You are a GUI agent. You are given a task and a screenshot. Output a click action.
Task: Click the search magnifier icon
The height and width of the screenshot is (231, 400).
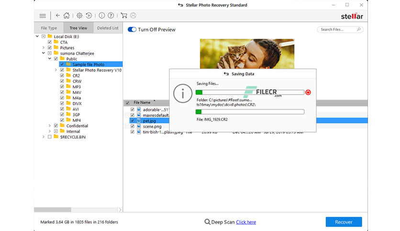click(359, 30)
